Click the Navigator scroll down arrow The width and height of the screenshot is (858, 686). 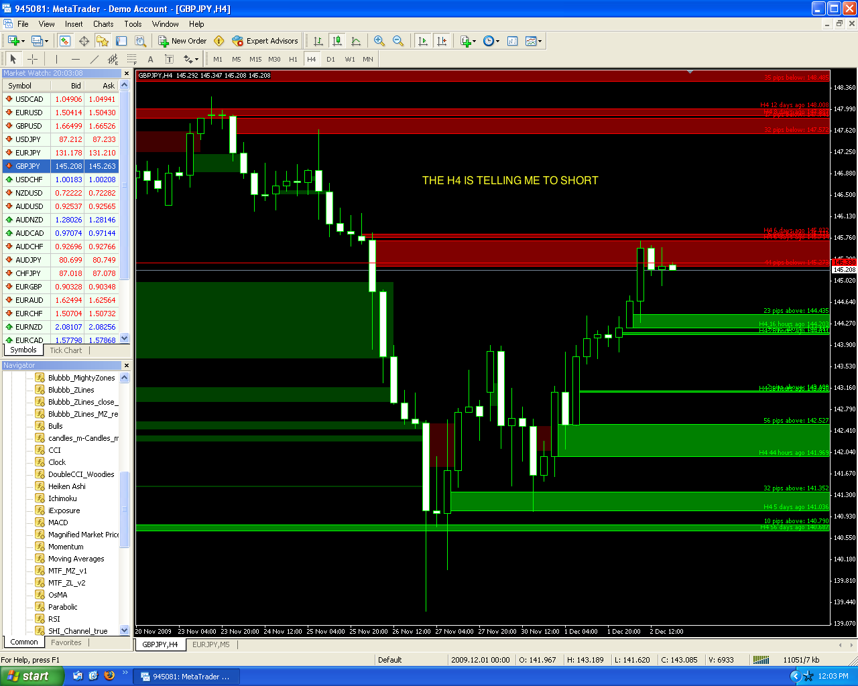tap(124, 630)
